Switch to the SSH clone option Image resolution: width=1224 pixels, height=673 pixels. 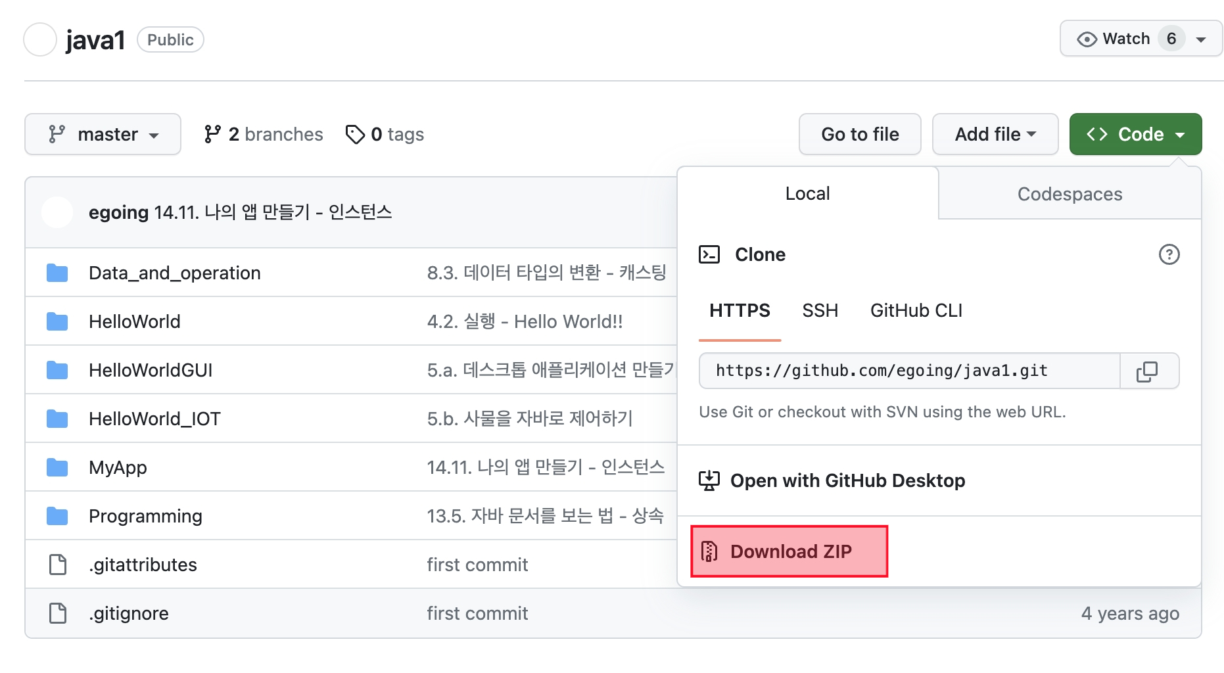tap(820, 310)
